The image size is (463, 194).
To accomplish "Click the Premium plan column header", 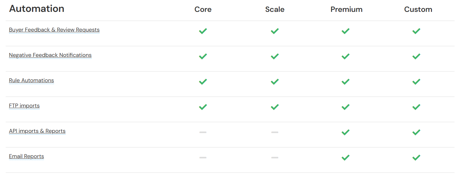I will pyautogui.click(x=346, y=9).
